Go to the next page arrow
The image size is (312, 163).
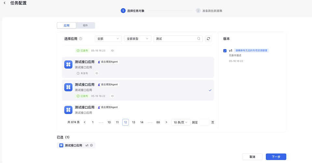click(x=166, y=122)
